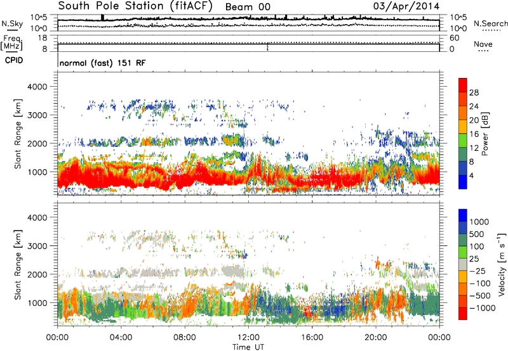This screenshot has width=508, height=351.
Task: Click the '16:00' time tick label
Action: (312, 338)
